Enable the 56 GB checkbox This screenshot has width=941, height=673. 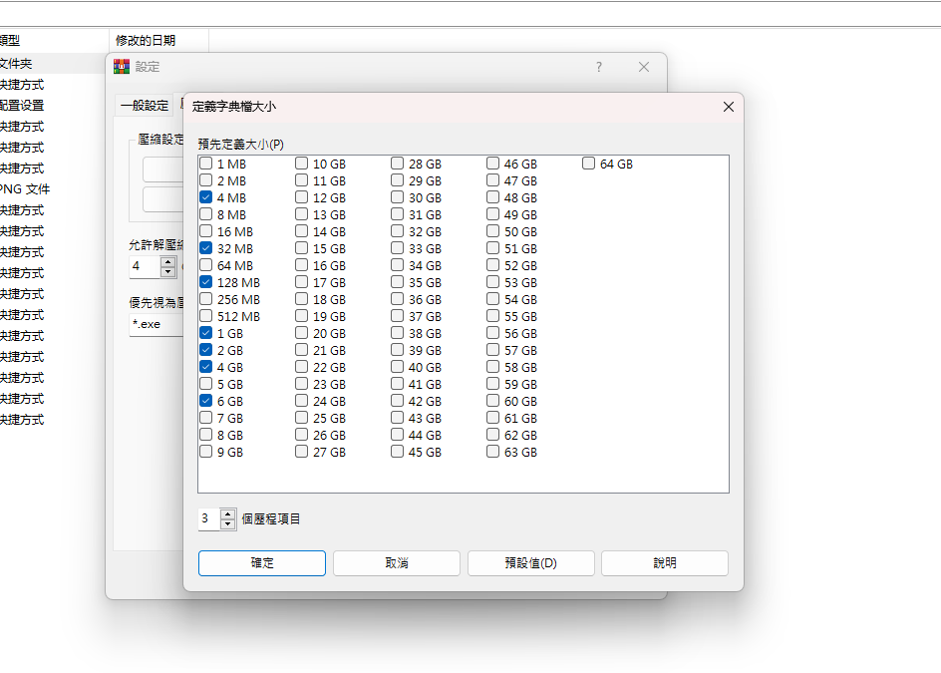click(x=492, y=333)
